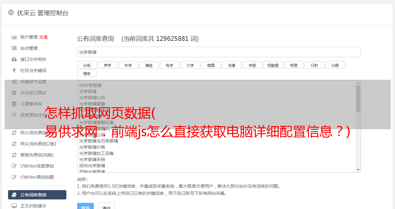Click the 清空 clear button

(x=106, y=207)
